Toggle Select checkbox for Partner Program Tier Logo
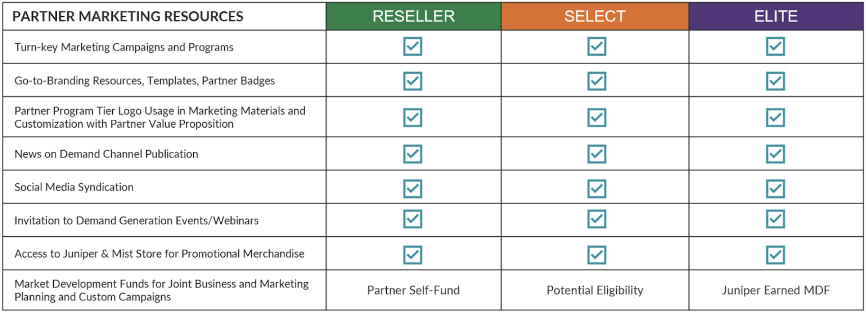866x313 pixels. click(x=596, y=117)
